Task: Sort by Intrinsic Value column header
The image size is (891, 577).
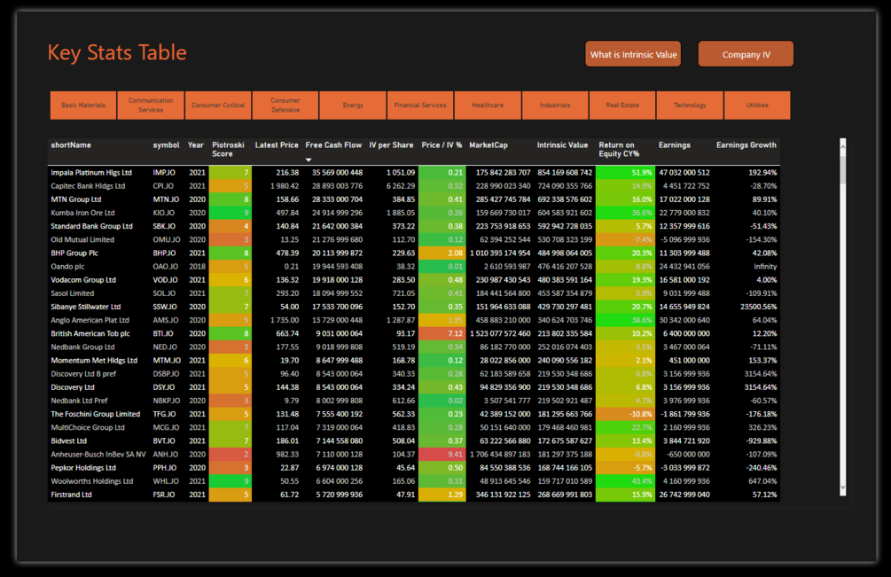Action: pyautogui.click(x=563, y=145)
